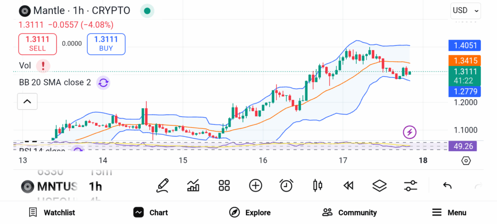
Task: Open the candlestick chart type icon
Action: pyautogui.click(x=317, y=186)
